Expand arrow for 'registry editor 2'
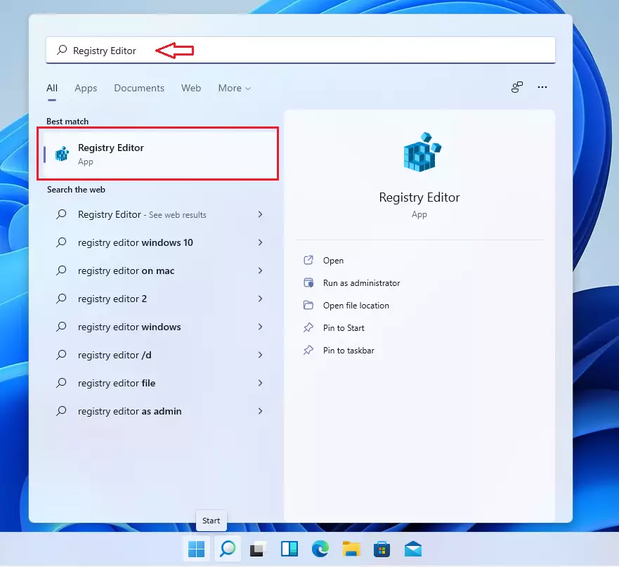The width and height of the screenshot is (619, 567). click(260, 299)
